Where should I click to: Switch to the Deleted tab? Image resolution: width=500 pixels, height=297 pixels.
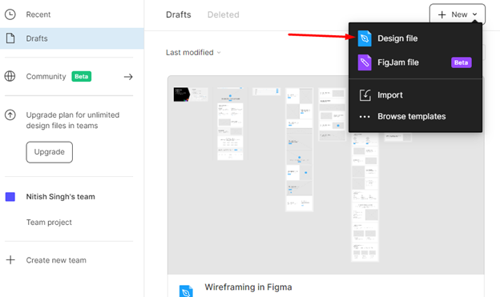click(224, 14)
